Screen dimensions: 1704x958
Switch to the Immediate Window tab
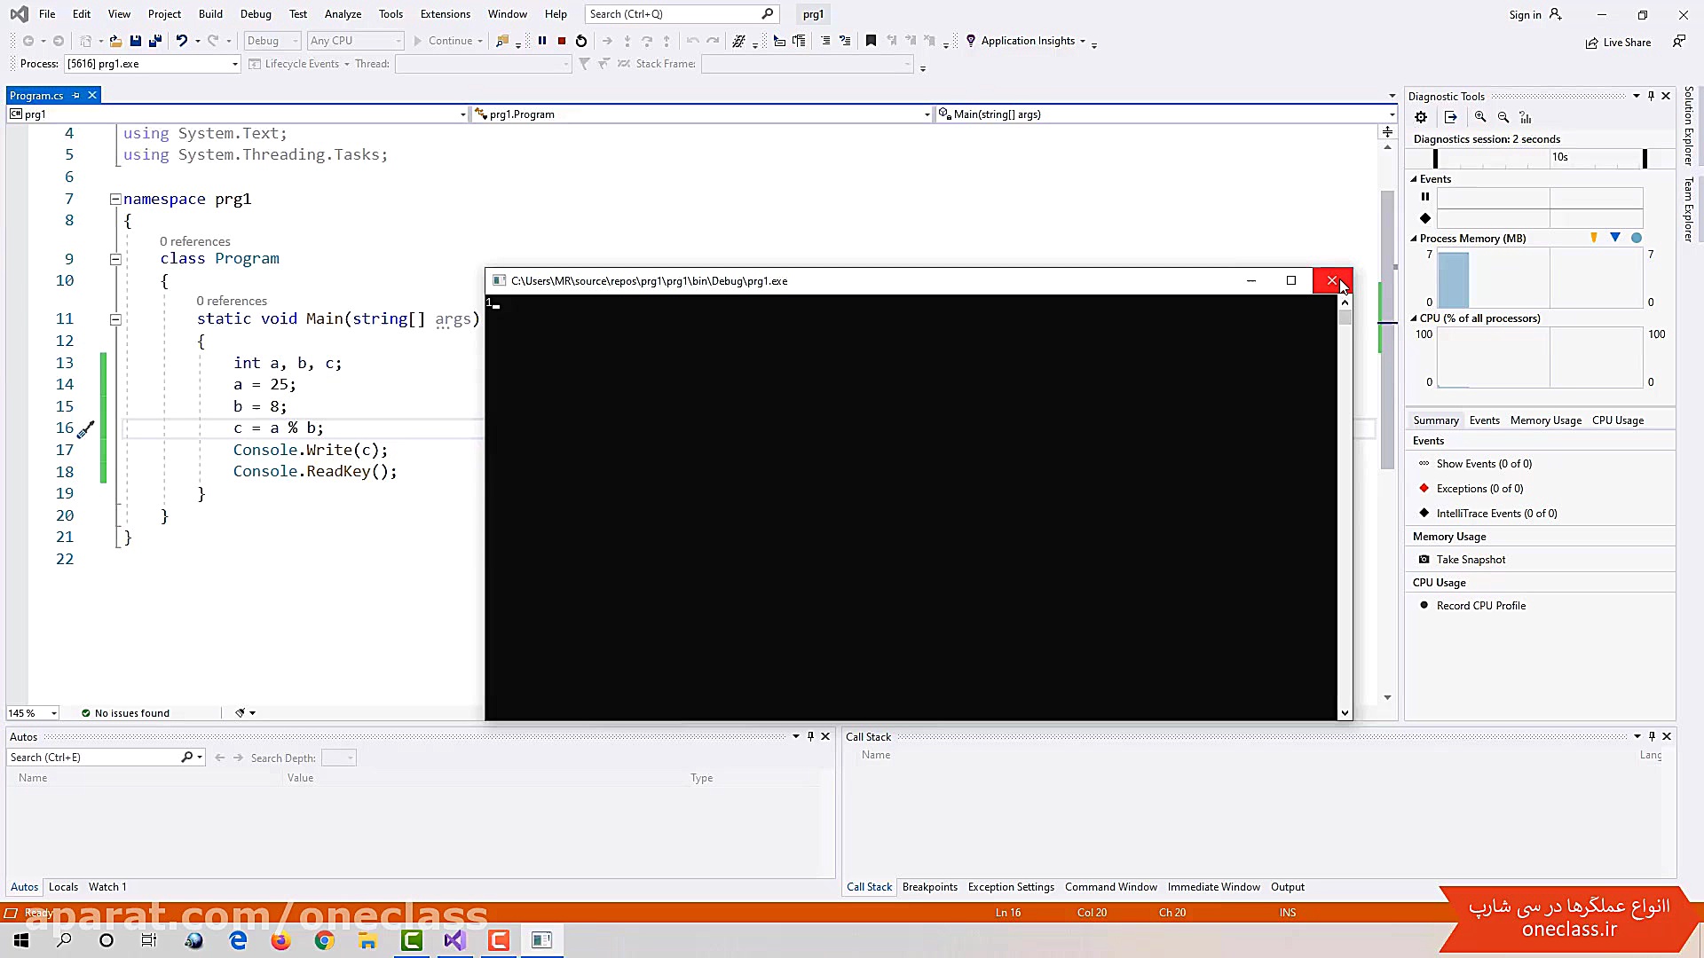pos(1213,887)
